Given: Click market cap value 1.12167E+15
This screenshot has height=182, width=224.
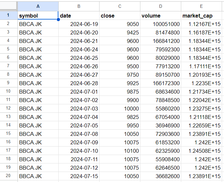Looking at the screenshot, I should 201,24.
